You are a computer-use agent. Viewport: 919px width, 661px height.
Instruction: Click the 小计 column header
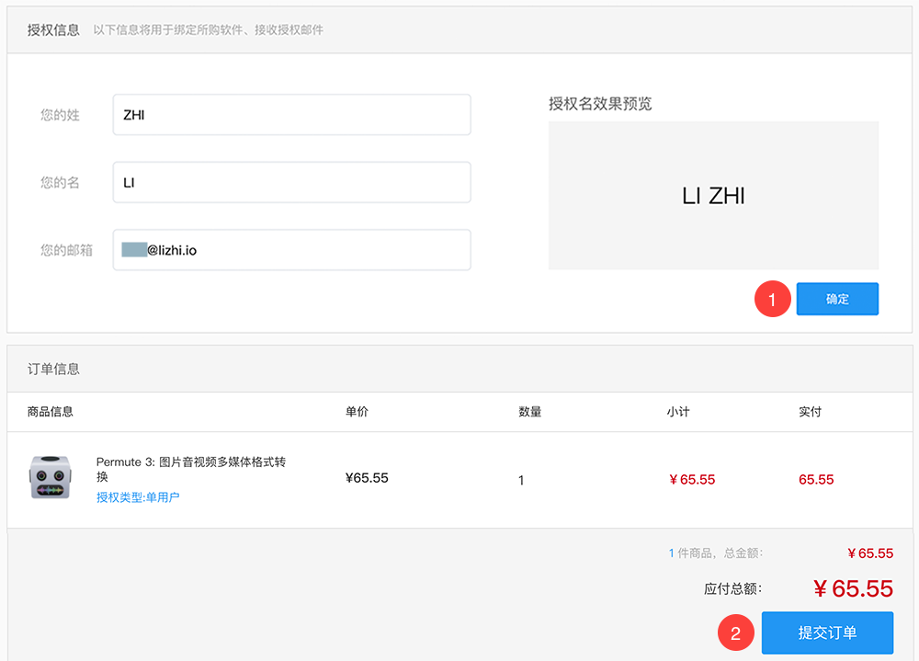(678, 412)
